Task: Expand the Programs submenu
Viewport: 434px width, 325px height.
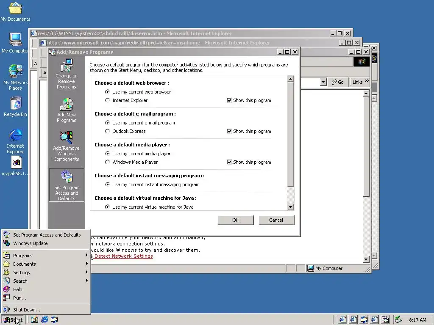Action: pos(46,256)
